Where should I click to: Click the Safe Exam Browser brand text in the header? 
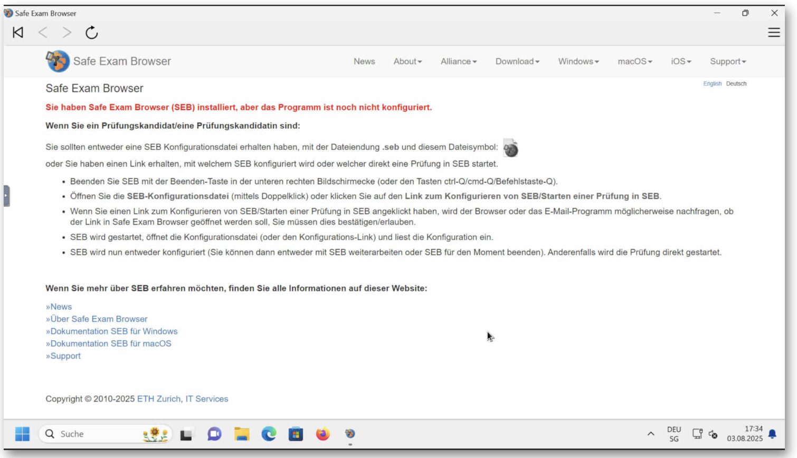click(122, 61)
